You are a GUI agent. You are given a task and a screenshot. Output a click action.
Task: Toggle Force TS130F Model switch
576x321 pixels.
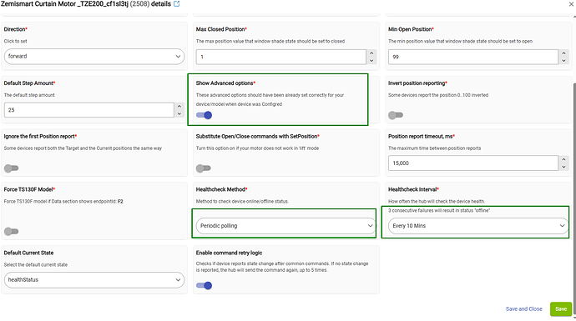click(x=11, y=232)
